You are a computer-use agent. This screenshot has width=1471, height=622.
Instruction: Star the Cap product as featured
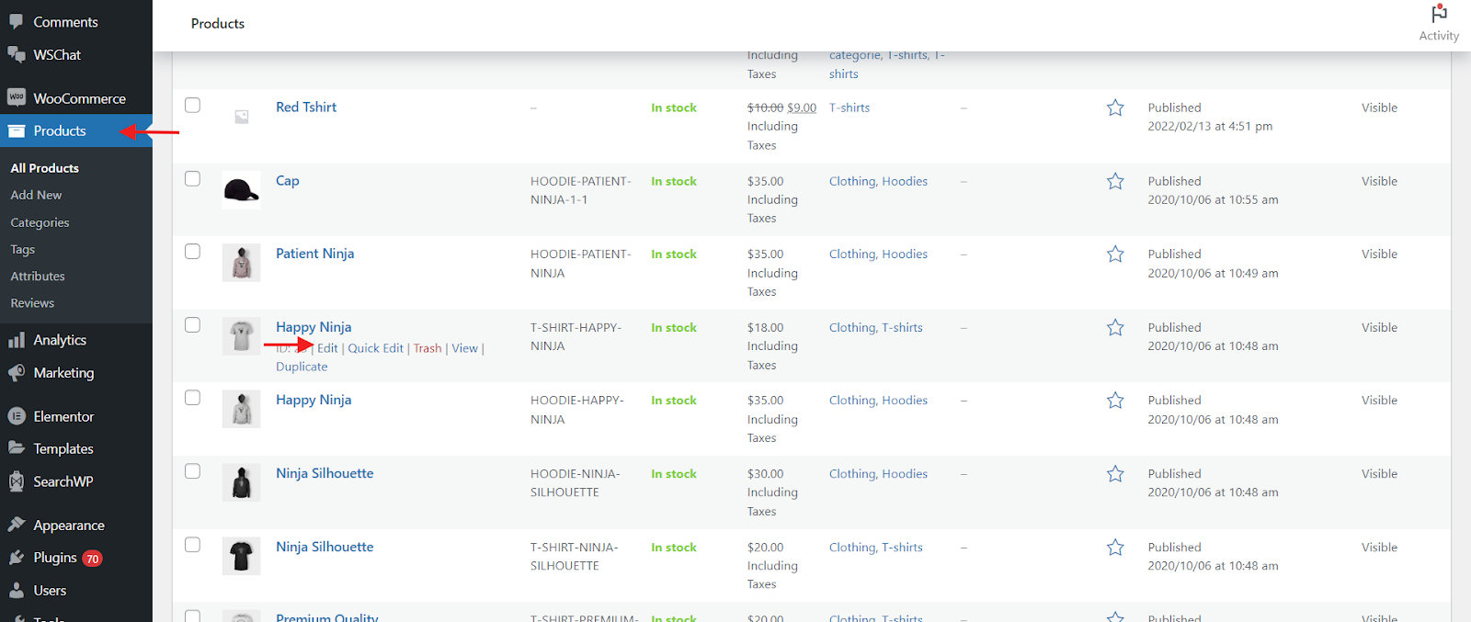point(1115,181)
